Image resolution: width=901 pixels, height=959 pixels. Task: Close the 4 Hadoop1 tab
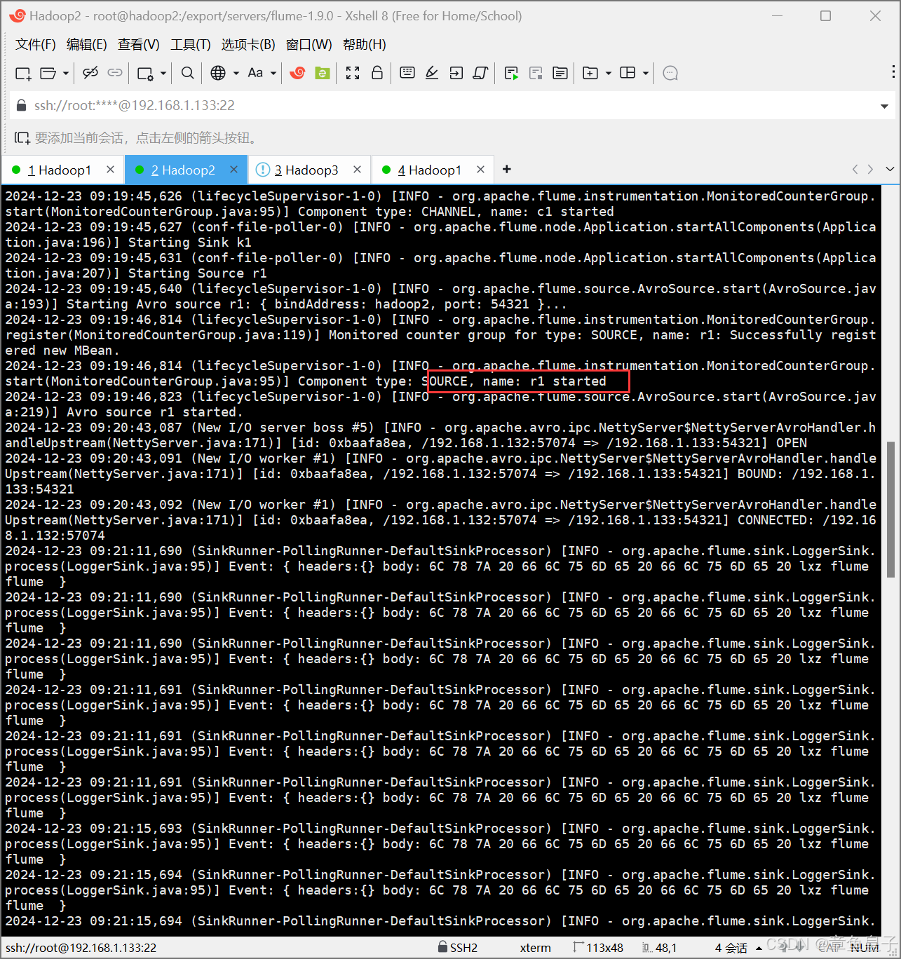pos(480,170)
